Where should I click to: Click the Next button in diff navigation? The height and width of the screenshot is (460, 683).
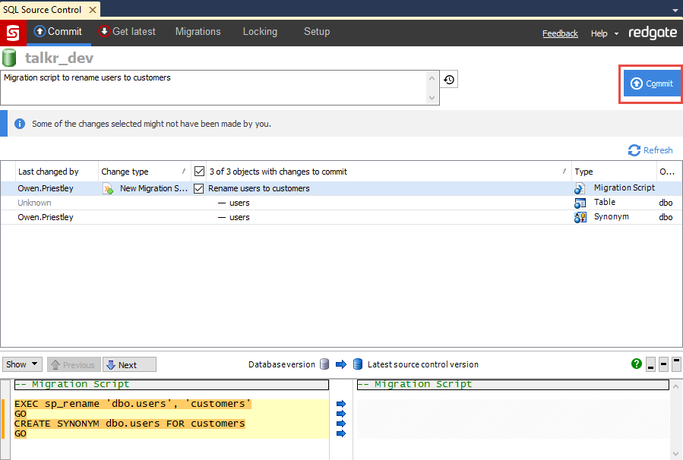point(128,364)
